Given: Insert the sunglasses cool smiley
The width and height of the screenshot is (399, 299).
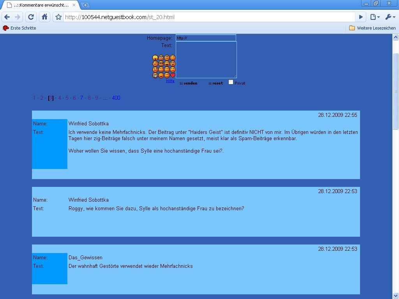Looking at the screenshot, I should click(161, 63).
